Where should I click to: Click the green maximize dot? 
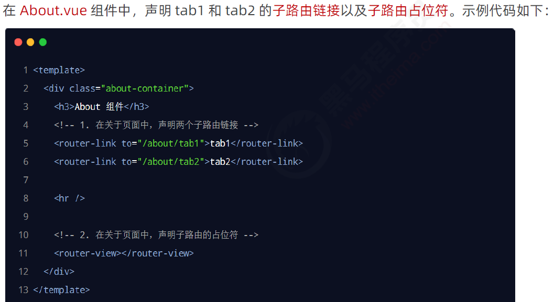(43, 42)
